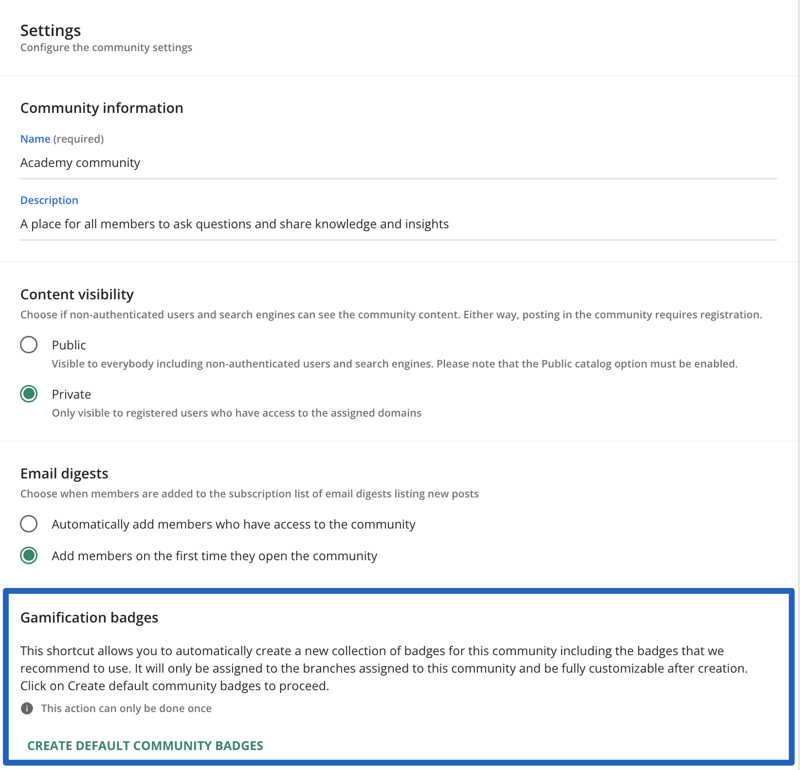Viewport: 800px width, 770px height.
Task: Click the Public option's search engines description
Action: (x=394, y=364)
